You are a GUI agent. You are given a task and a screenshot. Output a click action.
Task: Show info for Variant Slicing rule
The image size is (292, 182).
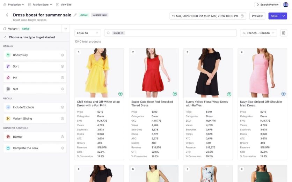(63, 119)
